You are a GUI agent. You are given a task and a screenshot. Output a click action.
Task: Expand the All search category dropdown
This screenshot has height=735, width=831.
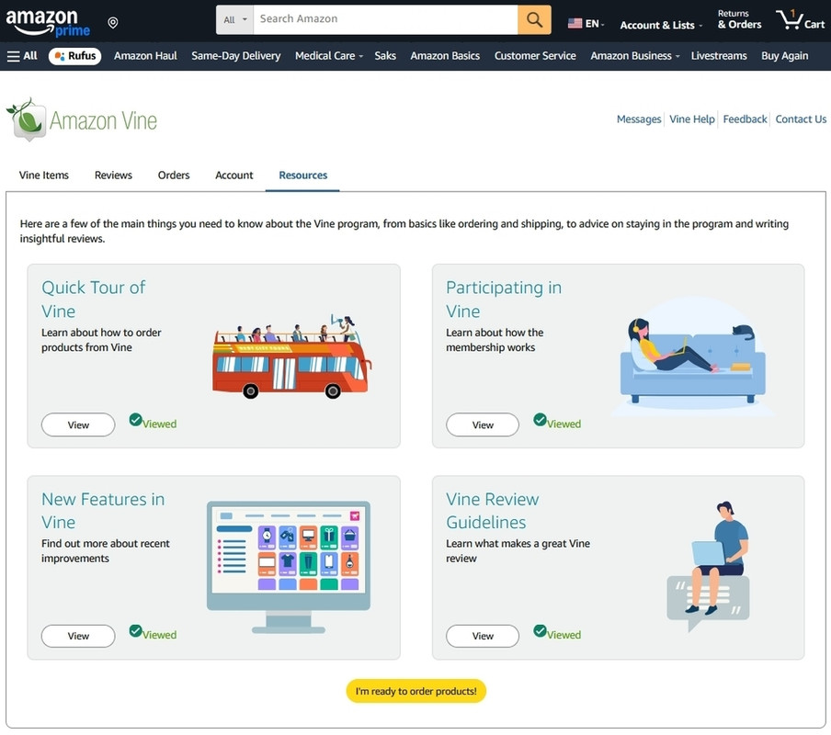tap(234, 20)
